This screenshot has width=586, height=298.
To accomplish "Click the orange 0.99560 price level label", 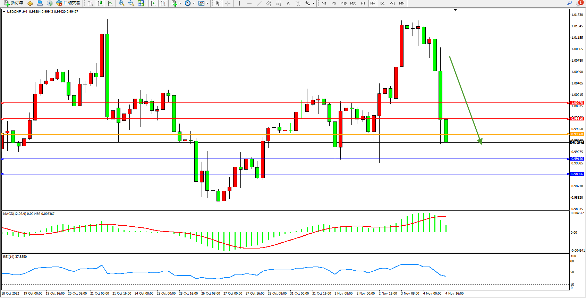I will (x=577, y=134).
